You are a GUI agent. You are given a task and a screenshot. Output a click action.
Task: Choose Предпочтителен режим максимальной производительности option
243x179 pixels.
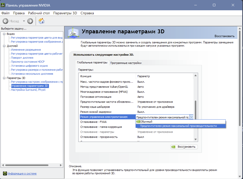point(180,126)
